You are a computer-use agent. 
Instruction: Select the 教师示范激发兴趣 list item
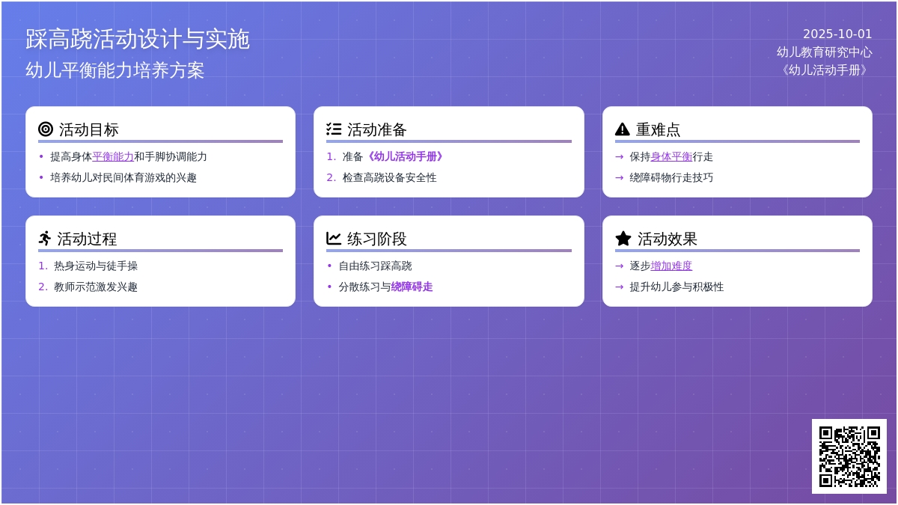tap(96, 287)
